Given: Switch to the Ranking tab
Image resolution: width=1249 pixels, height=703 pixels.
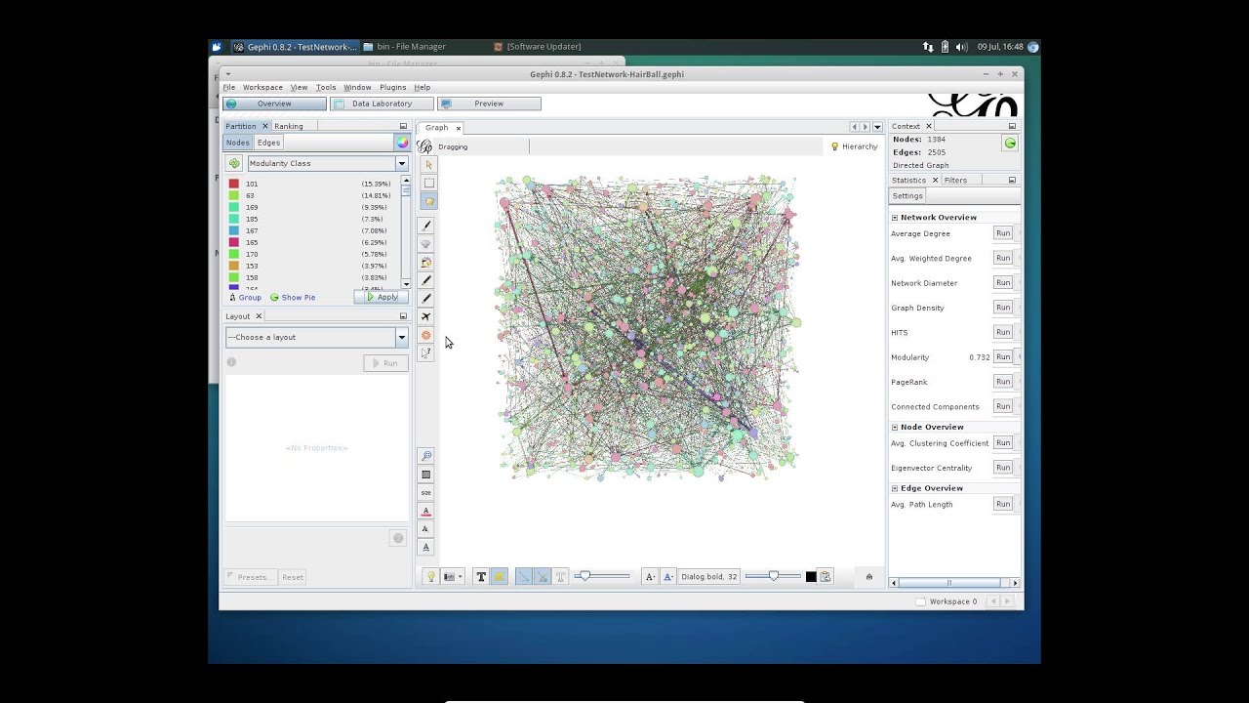Looking at the screenshot, I should [x=288, y=126].
